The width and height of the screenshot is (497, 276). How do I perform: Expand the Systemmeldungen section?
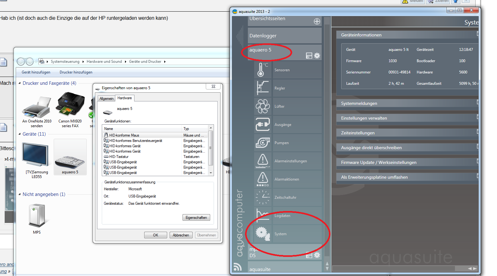(x=407, y=103)
